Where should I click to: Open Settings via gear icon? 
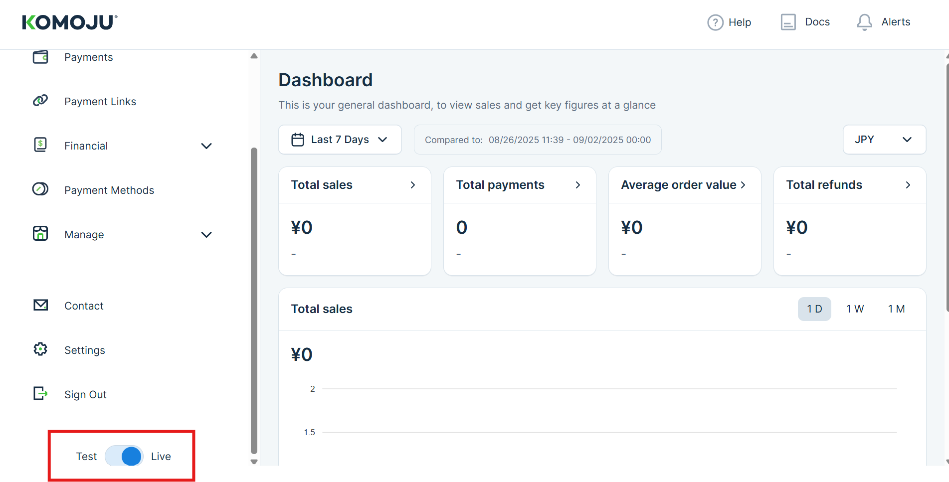pos(40,349)
